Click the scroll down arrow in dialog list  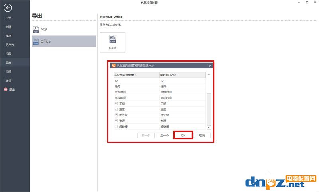[209, 127]
